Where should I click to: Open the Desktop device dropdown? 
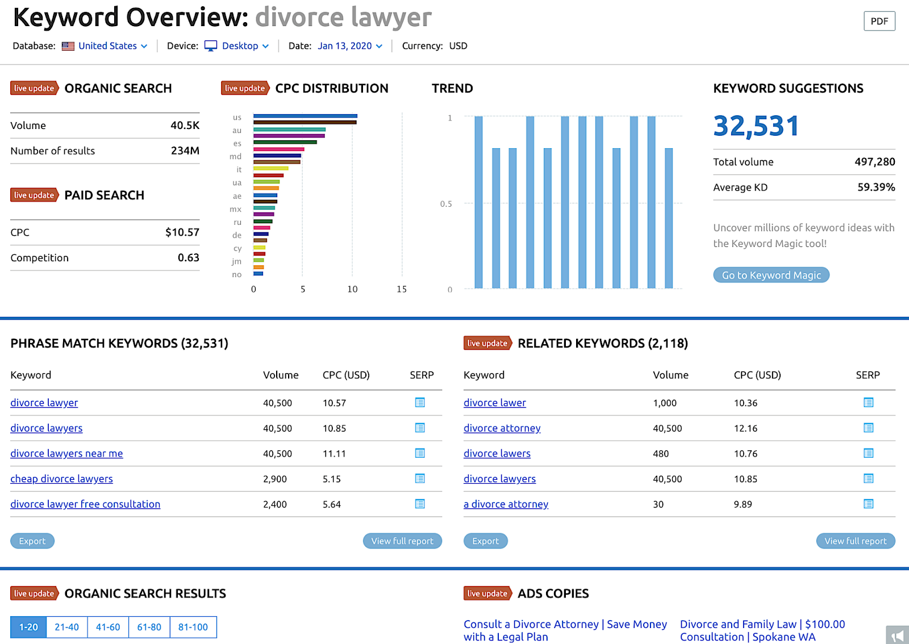(237, 46)
